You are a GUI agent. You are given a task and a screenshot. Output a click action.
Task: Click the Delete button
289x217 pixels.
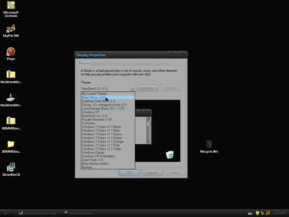coord(170,88)
